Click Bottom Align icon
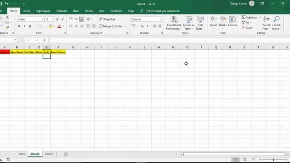This screenshot has width=290, height=163. point(82,19)
